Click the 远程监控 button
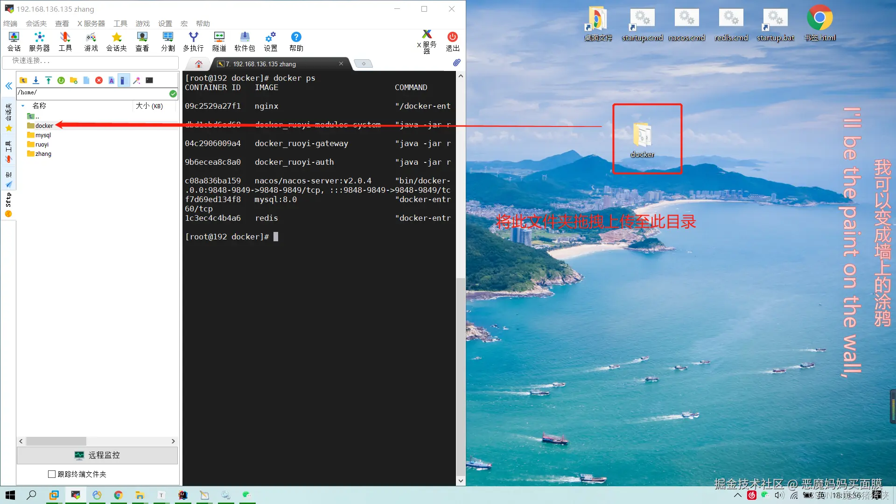Viewport: 896px width, 504px height. coord(97,455)
